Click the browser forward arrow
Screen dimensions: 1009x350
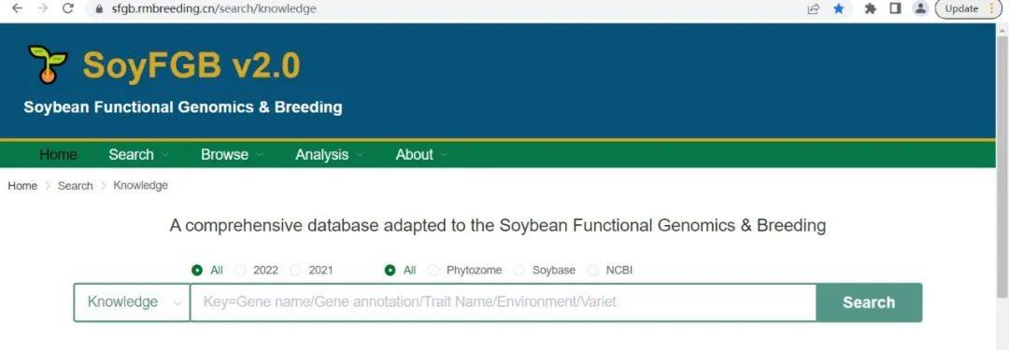pyautogui.click(x=42, y=8)
